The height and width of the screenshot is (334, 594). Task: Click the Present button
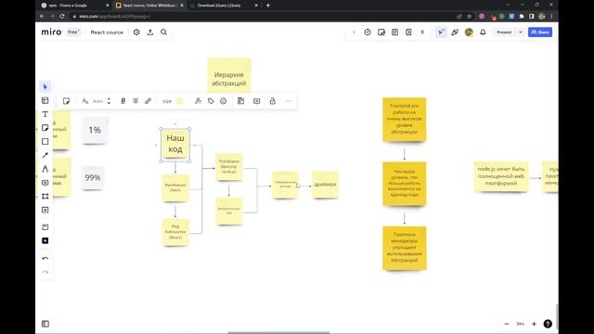[504, 32]
